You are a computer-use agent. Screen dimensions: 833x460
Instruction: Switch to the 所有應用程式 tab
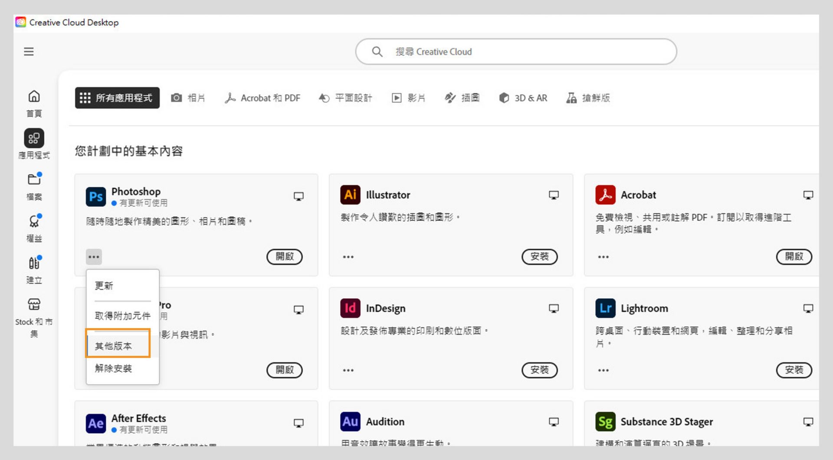117,98
